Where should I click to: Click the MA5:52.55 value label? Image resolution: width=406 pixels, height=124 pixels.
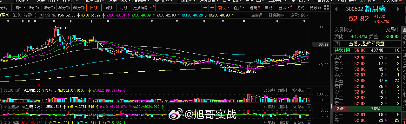[x=67, y=15]
